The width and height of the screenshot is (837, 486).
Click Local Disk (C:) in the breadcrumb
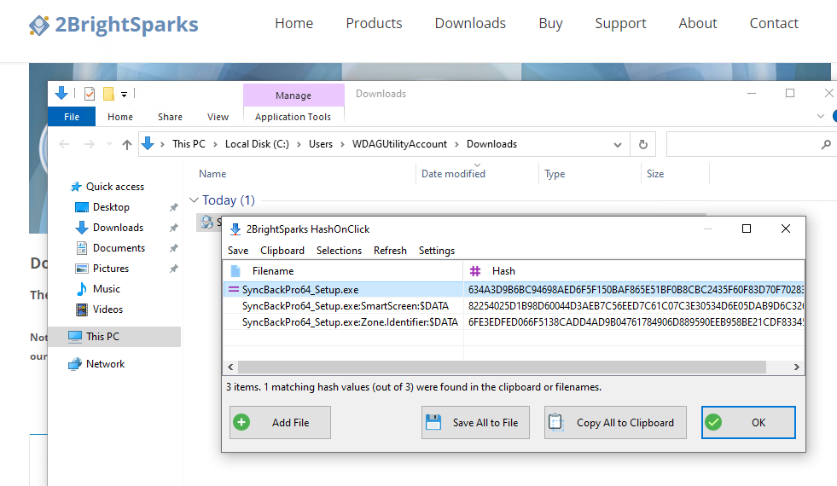(x=257, y=144)
